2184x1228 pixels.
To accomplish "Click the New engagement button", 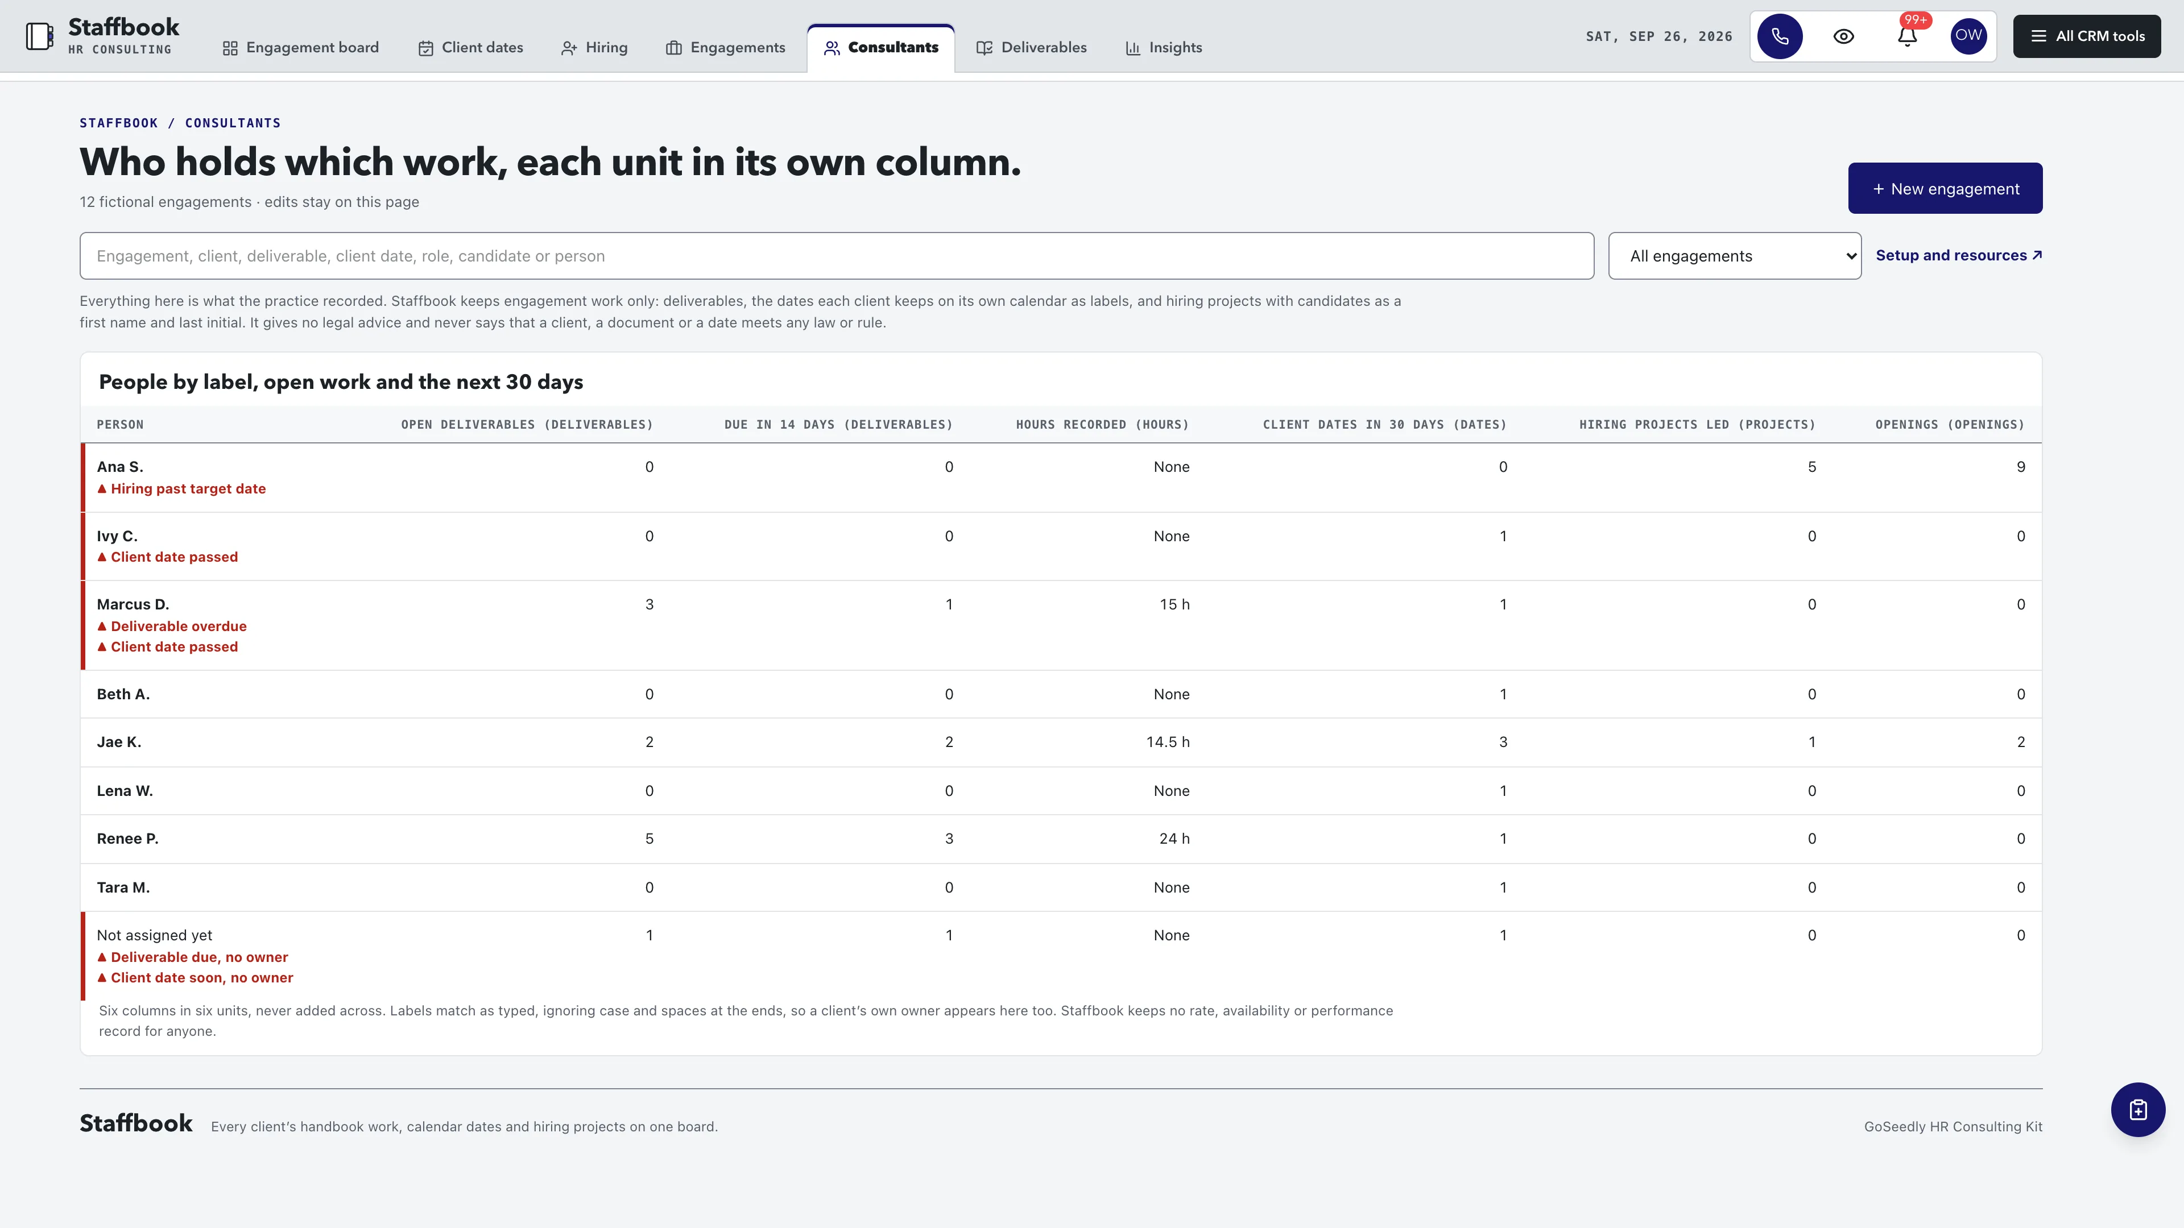I will pos(1945,188).
